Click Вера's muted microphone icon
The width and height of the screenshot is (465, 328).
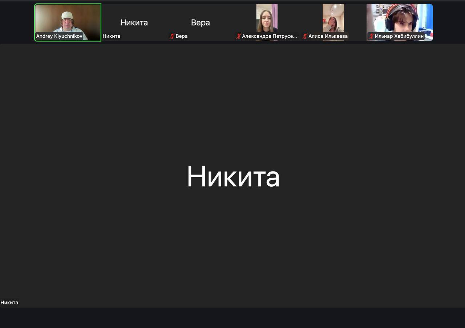pos(172,36)
